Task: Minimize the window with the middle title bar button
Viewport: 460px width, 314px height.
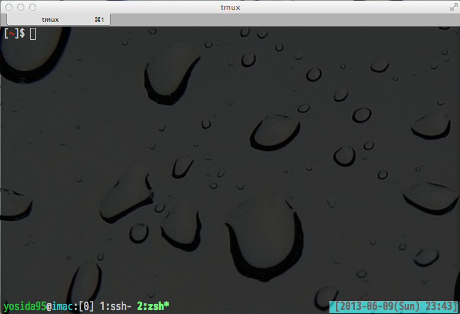Action: [20, 7]
